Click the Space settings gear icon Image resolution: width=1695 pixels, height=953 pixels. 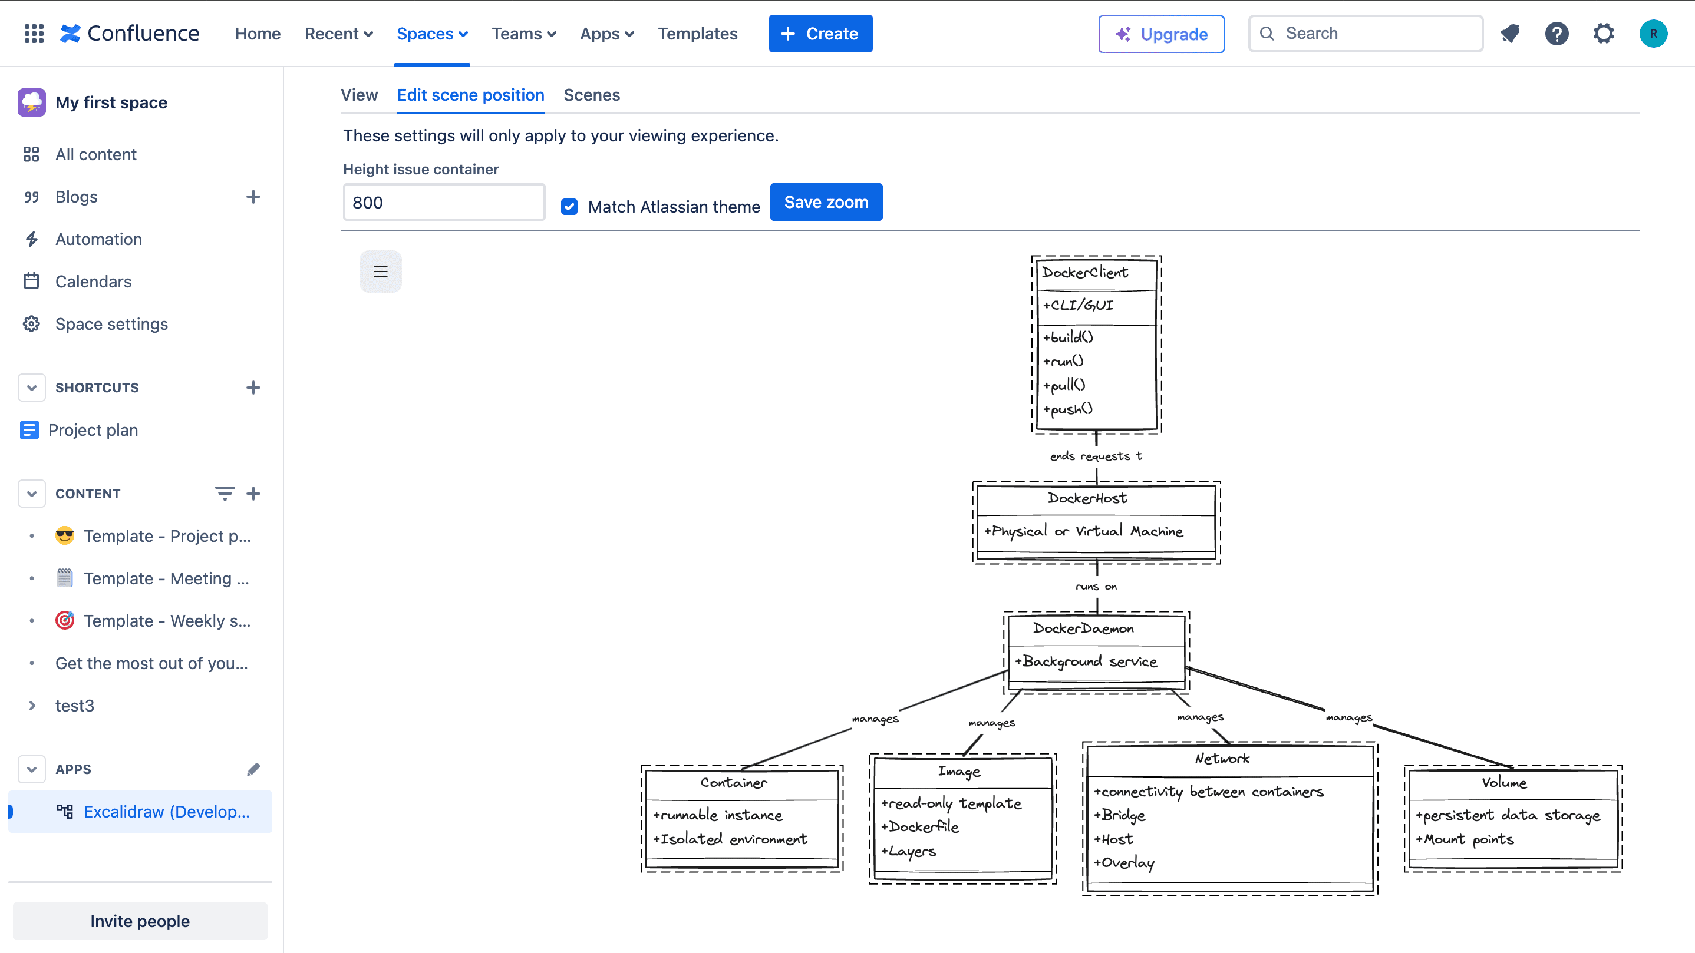click(x=32, y=324)
